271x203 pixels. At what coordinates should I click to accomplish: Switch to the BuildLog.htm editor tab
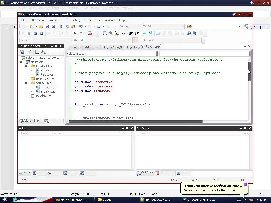point(121,47)
